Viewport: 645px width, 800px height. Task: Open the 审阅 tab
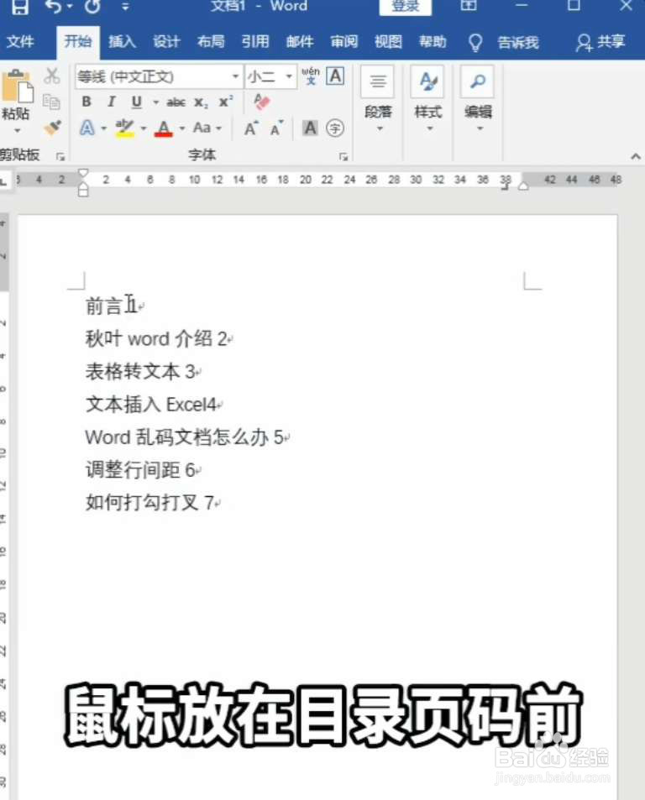344,41
